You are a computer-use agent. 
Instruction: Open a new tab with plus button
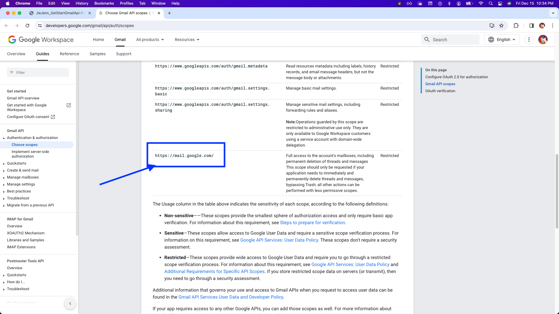(169, 13)
